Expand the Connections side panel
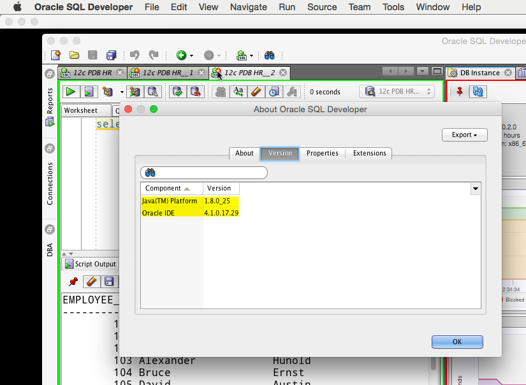This screenshot has height=385, width=526. [50, 184]
